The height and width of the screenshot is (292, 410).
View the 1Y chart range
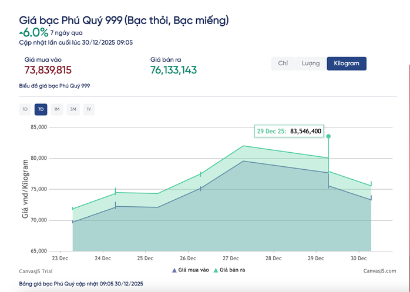click(x=88, y=109)
